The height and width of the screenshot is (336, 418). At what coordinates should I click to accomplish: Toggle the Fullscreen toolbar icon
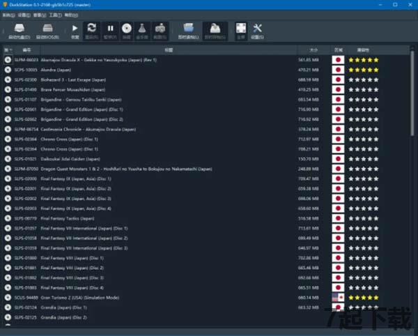(241, 28)
